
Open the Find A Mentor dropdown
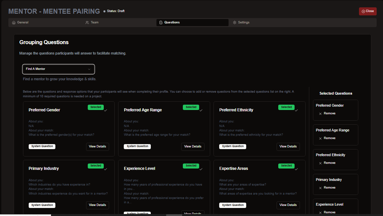point(58,69)
